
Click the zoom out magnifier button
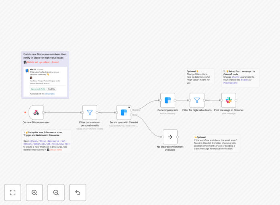(56, 193)
